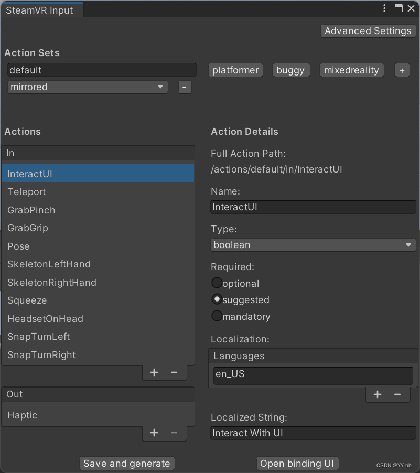Remove the selected In action with minus
420x473 pixels.
click(x=174, y=372)
